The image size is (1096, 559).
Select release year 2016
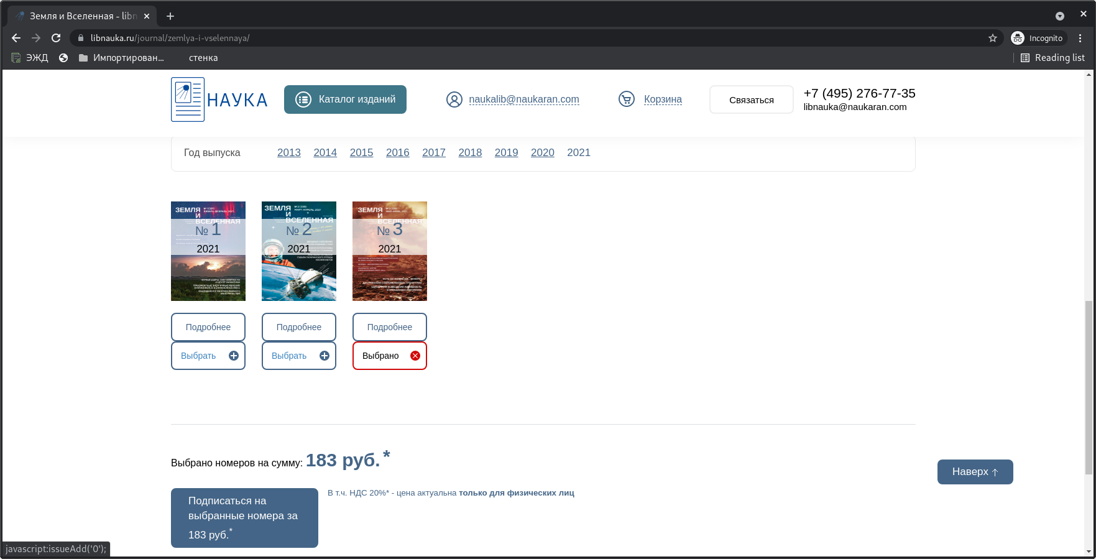pyautogui.click(x=398, y=153)
